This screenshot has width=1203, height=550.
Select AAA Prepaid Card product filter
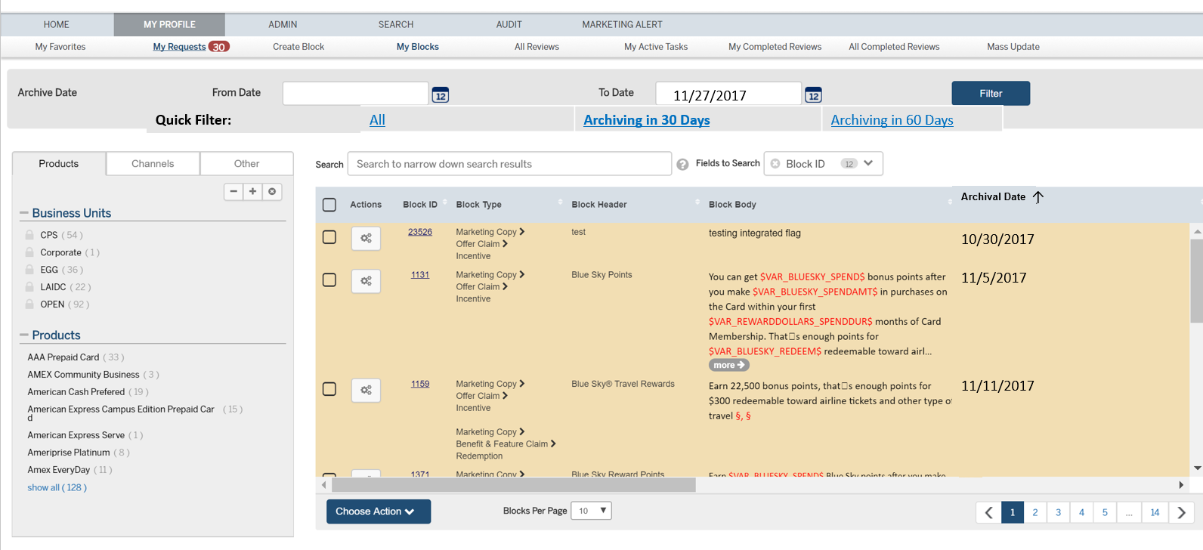tap(63, 357)
